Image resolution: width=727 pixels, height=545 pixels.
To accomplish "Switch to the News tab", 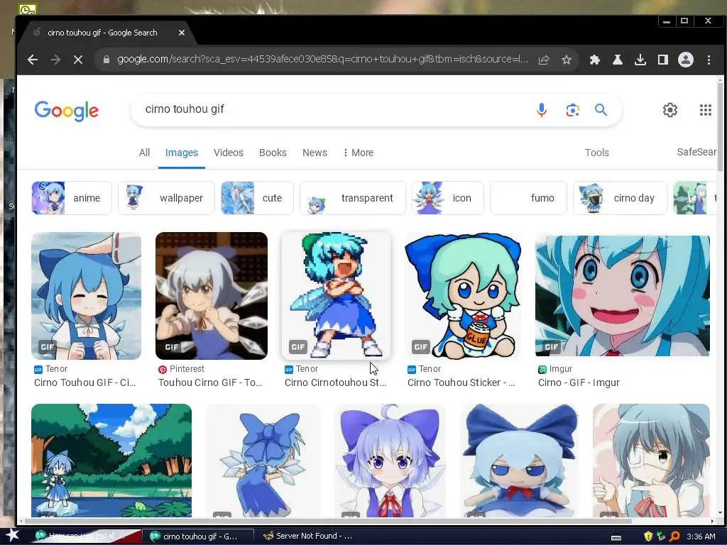I will tap(315, 153).
